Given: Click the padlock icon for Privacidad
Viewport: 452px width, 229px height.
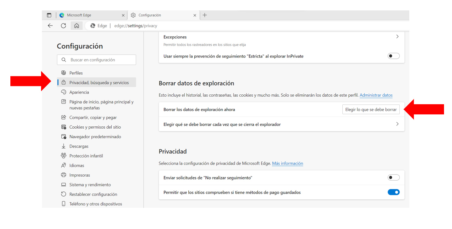Looking at the screenshot, I should tap(63, 83).
